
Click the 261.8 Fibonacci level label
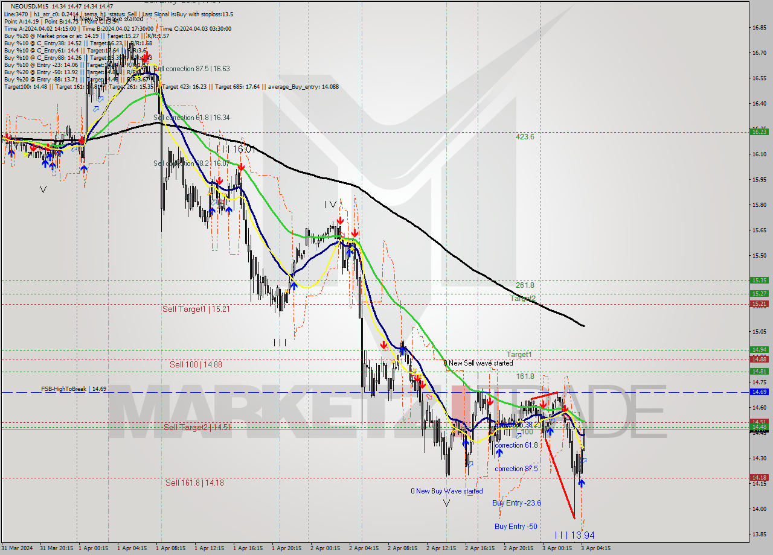525,285
